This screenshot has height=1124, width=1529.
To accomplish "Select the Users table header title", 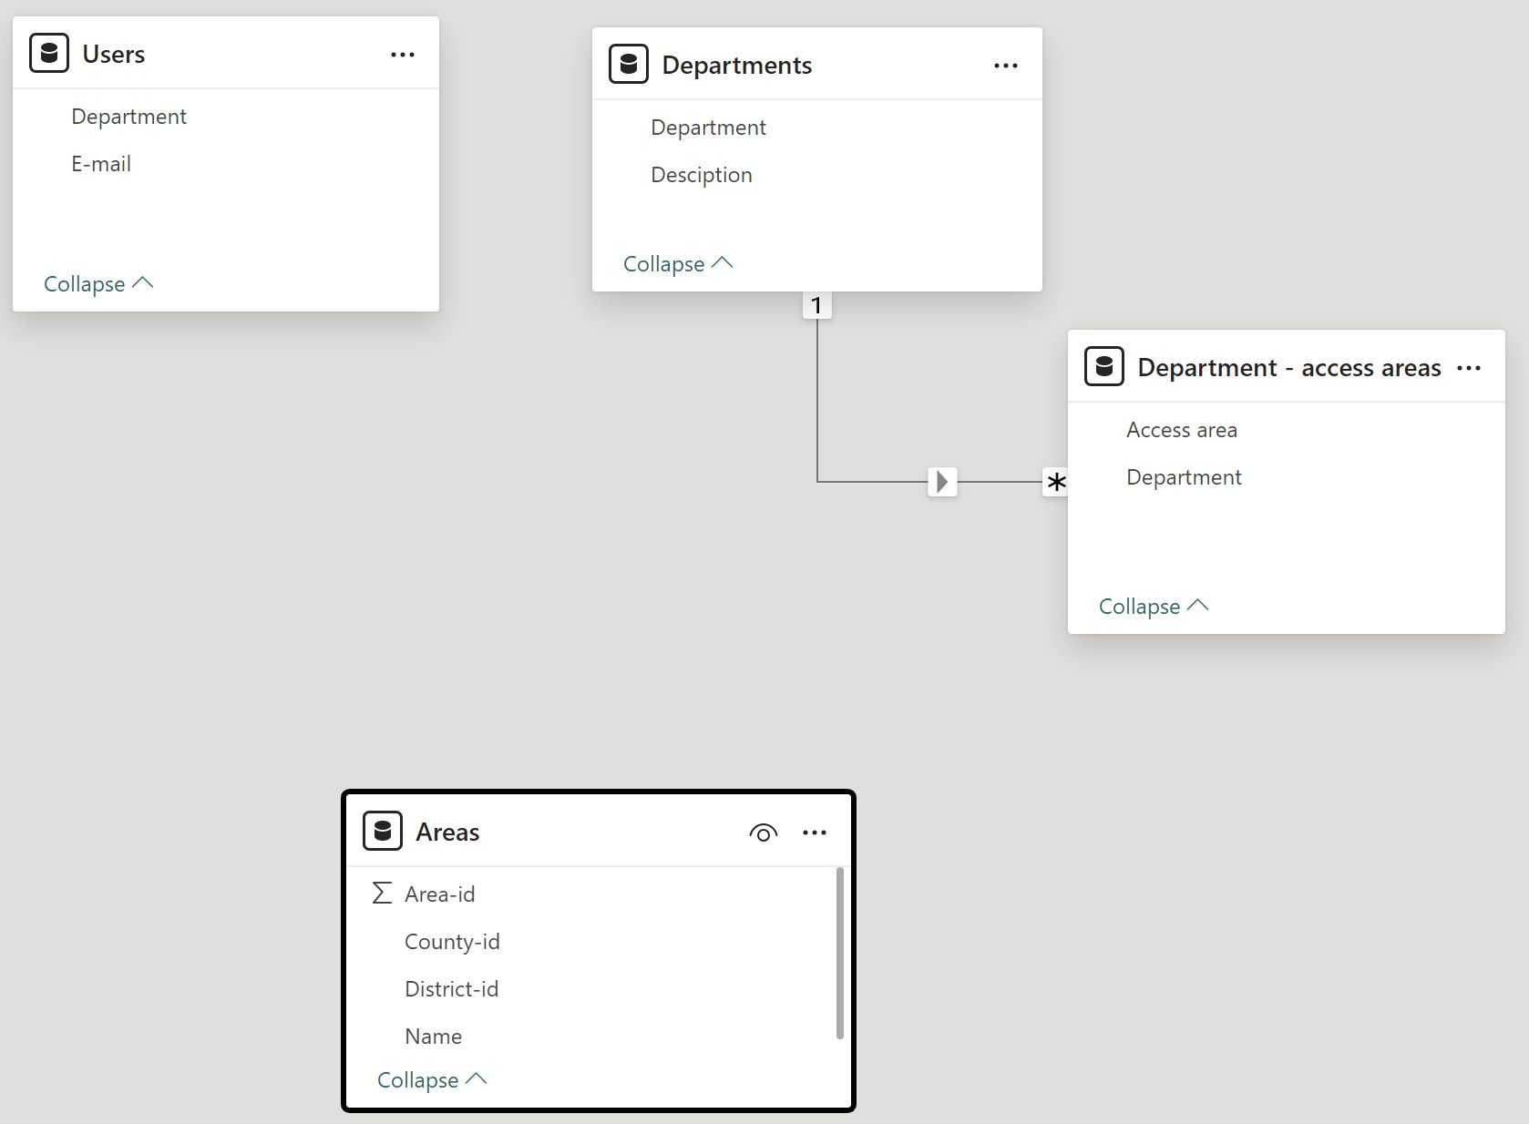I will coord(114,55).
